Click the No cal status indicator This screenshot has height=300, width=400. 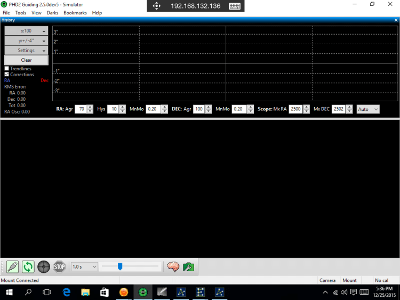point(381,280)
